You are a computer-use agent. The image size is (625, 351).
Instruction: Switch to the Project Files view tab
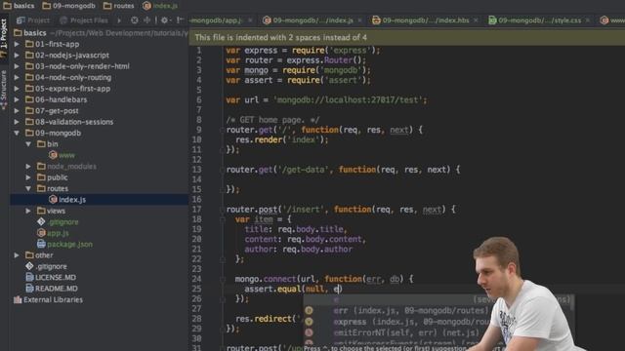click(x=84, y=19)
